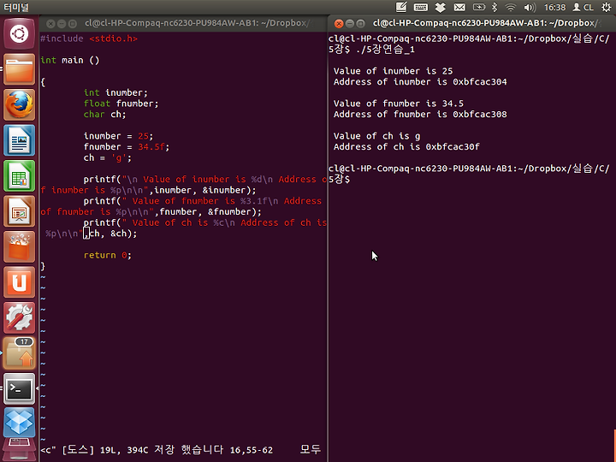Maximize the right terminal window

coord(361,24)
